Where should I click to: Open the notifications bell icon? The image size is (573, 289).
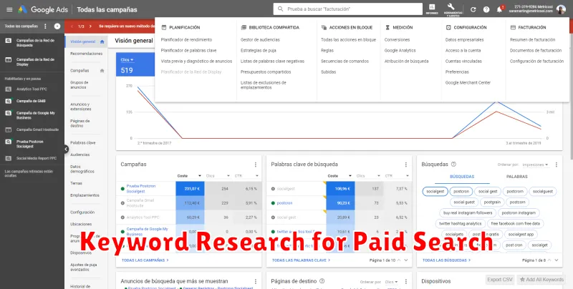[499, 9]
